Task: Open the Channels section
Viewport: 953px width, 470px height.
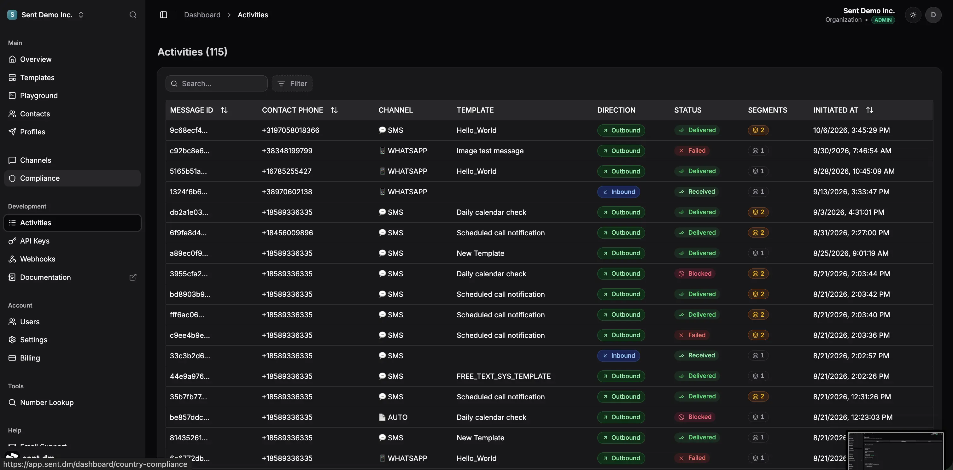Action: pyautogui.click(x=73, y=160)
